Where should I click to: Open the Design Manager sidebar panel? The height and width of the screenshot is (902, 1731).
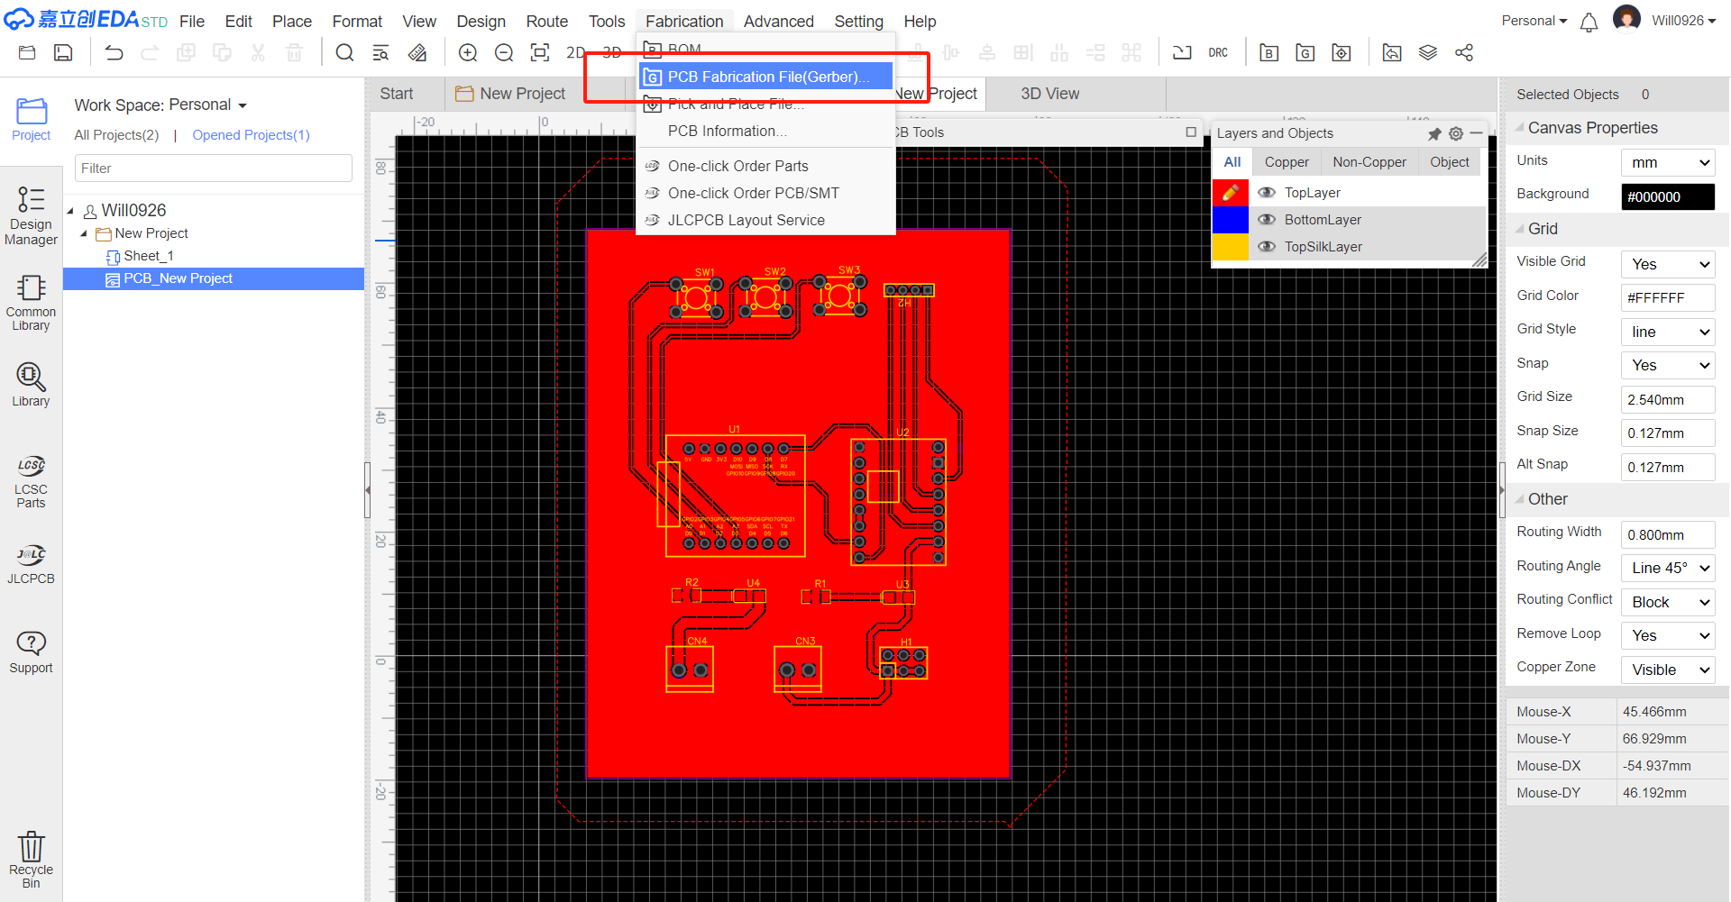[x=31, y=215]
